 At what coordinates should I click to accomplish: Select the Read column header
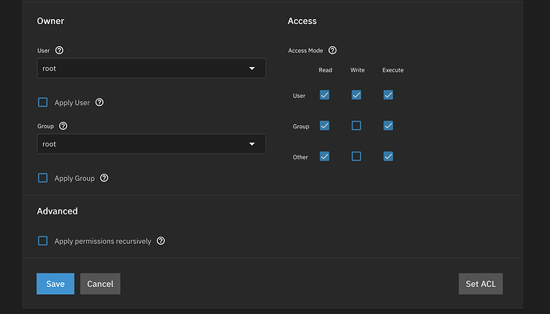tap(325, 70)
